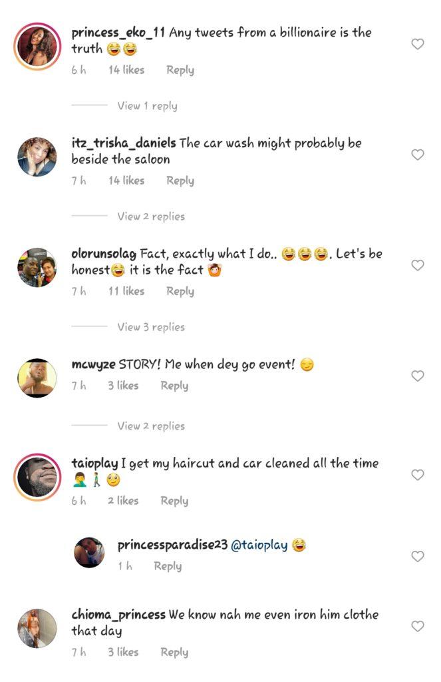Image resolution: width=441 pixels, height=682 pixels.
Task: Tap heart icon on chioma_princess's comment
Action: click(417, 627)
